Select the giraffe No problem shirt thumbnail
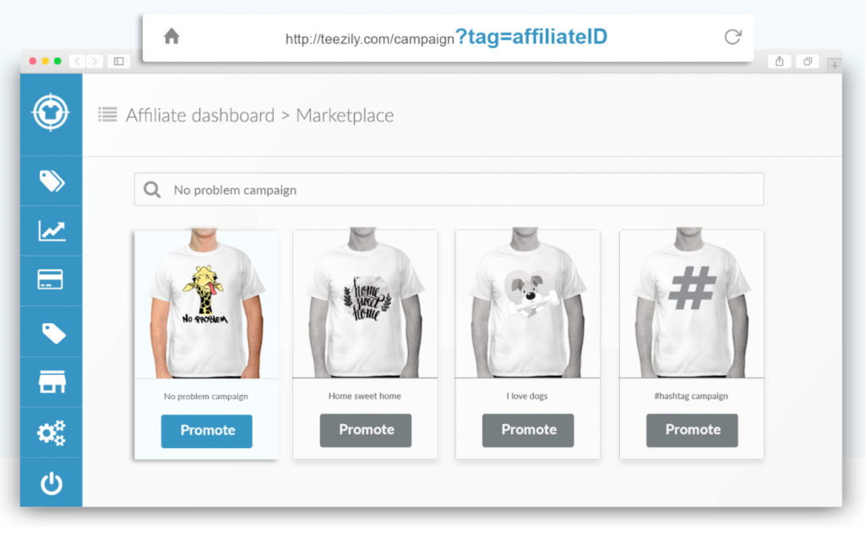 pos(206,304)
